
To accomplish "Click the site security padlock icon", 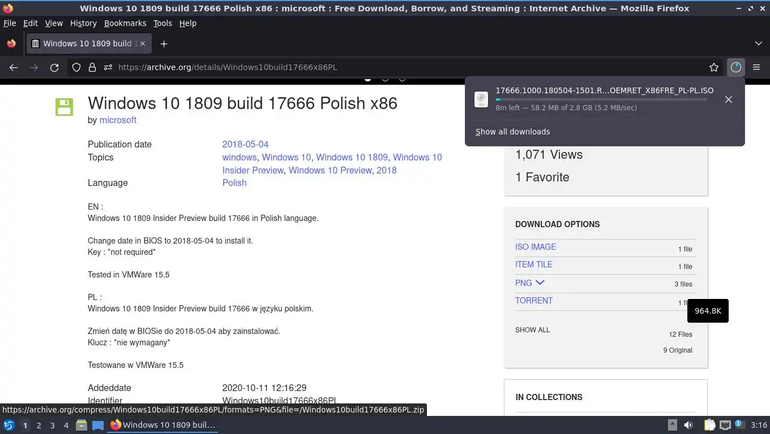I will (x=92, y=67).
